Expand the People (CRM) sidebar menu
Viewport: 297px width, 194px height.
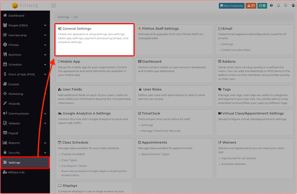(x=25, y=25)
